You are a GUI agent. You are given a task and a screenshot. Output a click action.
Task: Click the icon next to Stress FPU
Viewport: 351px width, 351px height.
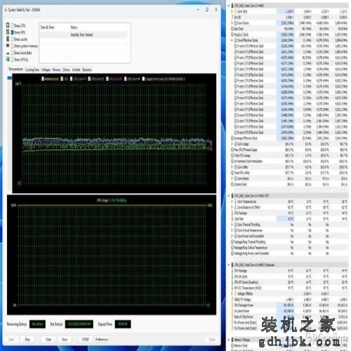[8, 32]
